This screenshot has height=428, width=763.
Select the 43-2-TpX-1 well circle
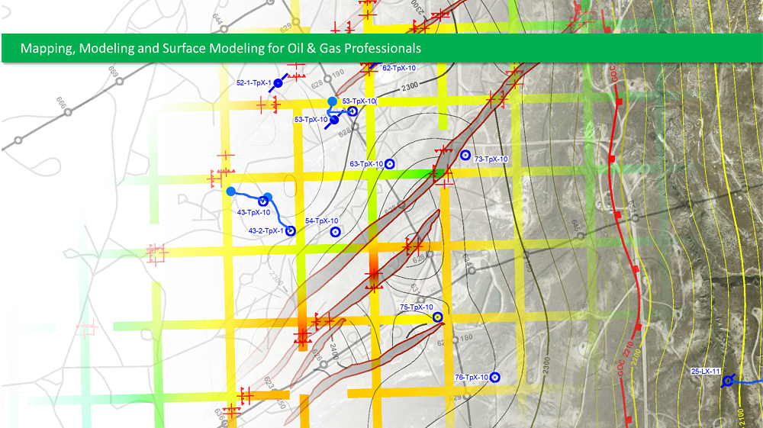[x=290, y=231]
